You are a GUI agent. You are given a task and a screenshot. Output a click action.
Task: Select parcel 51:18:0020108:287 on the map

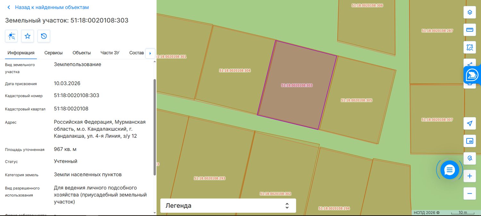click(x=437, y=31)
